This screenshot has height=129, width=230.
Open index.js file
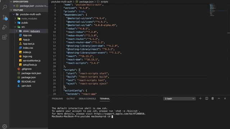click(27, 52)
